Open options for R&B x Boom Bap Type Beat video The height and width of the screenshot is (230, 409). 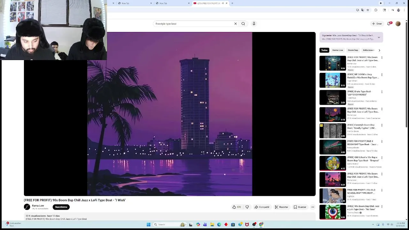[x=382, y=142]
